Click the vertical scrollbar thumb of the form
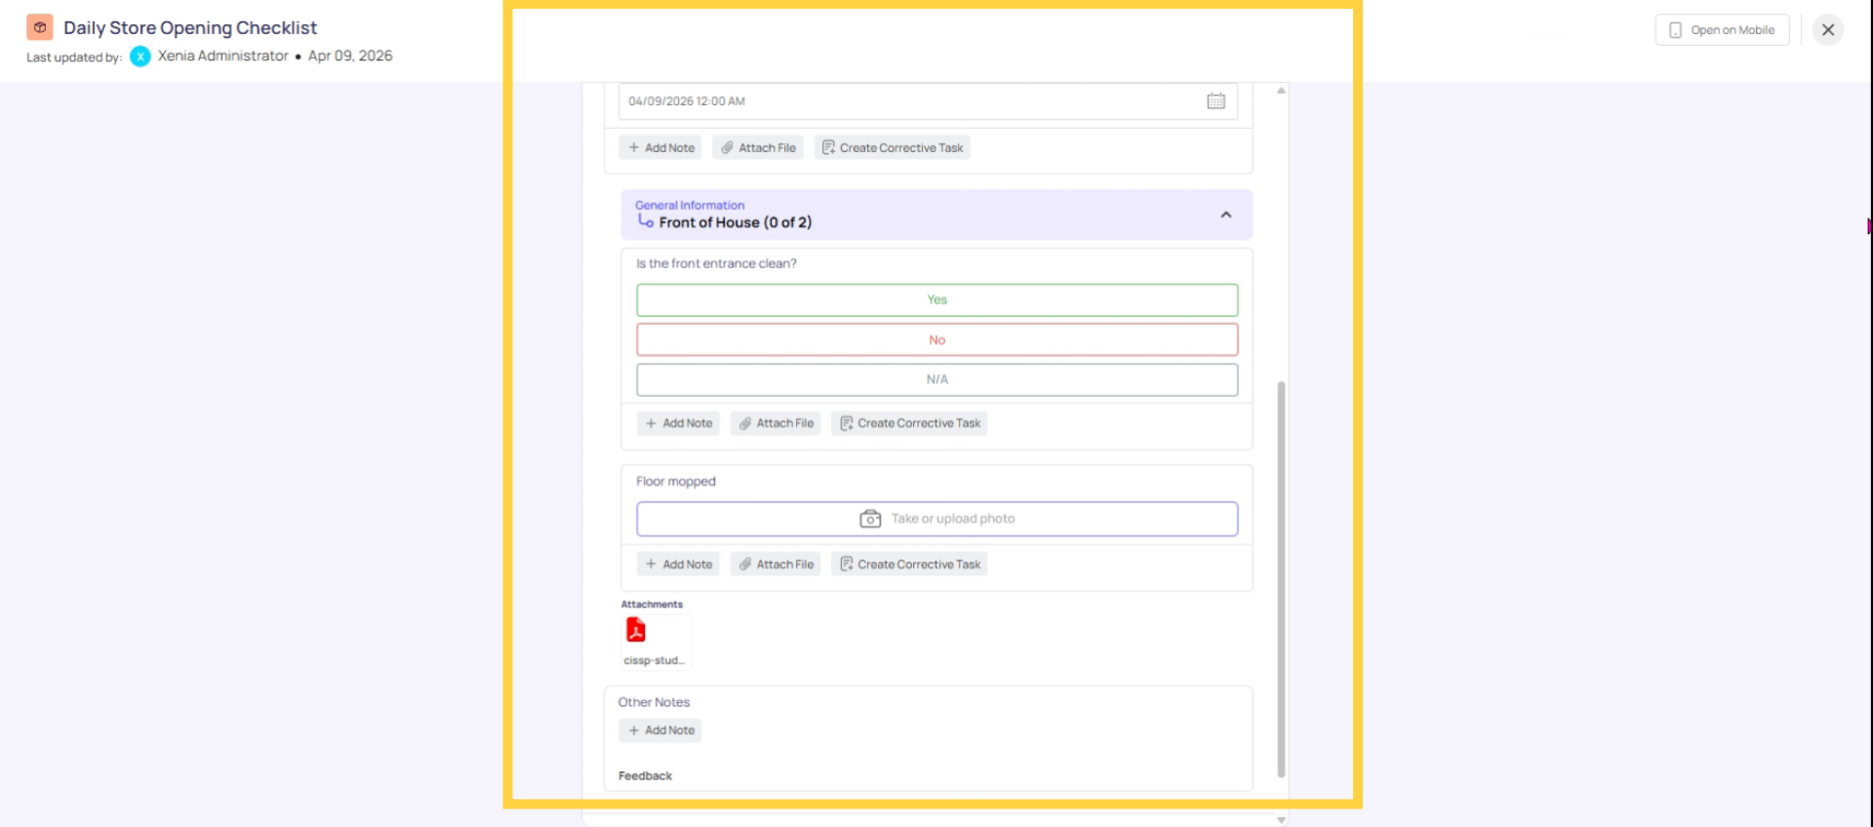1873x827 pixels. click(1281, 579)
